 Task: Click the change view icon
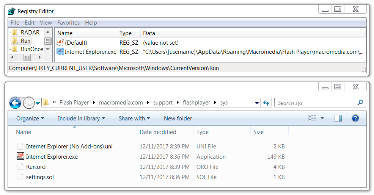click(312, 118)
